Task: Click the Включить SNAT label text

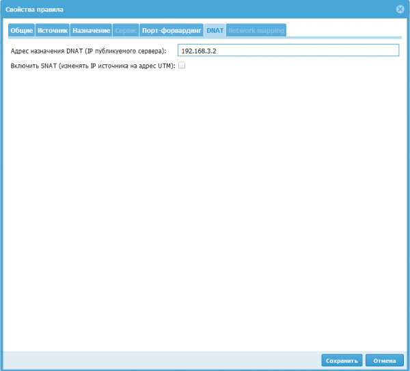Action: [x=92, y=66]
